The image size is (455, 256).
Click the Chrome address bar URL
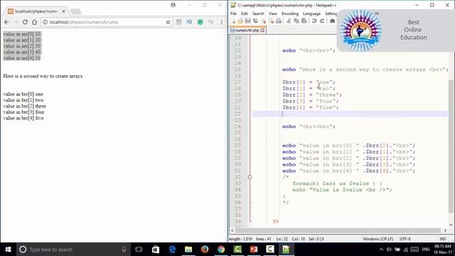click(84, 22)
